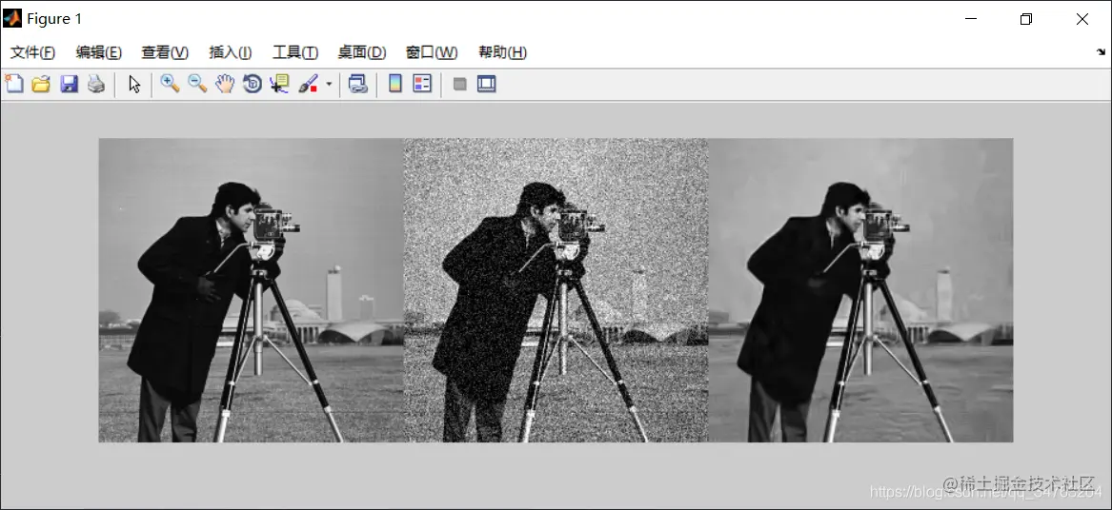
Task: Open the 插入(I) menu
Action: [231, 52]
